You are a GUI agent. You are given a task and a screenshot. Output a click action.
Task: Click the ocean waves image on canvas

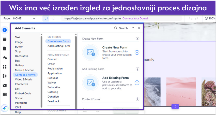click(x=152, y=92)
